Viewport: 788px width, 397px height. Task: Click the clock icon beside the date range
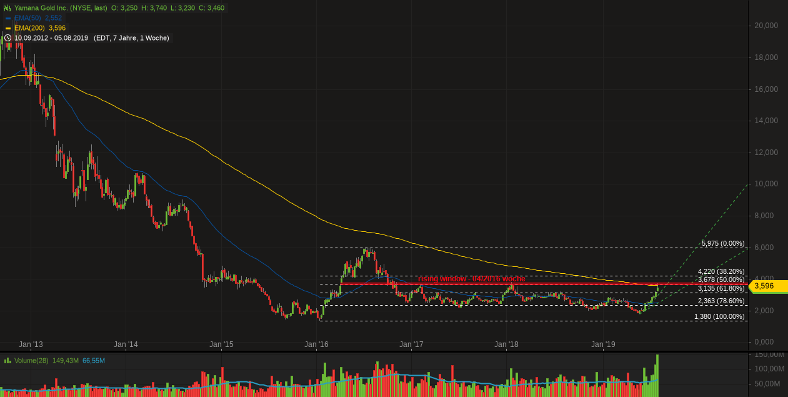(7, 38)
